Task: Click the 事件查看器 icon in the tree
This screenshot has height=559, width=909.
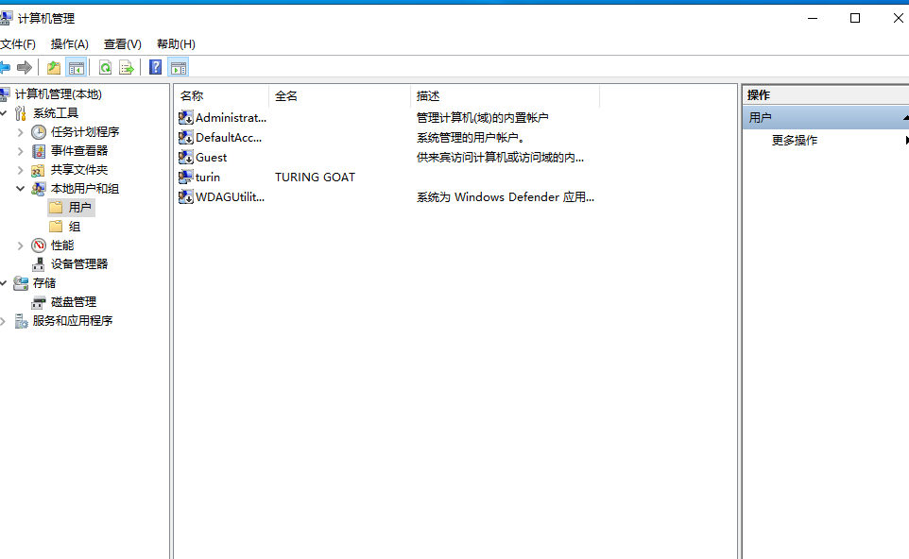Action: (38, 151)
